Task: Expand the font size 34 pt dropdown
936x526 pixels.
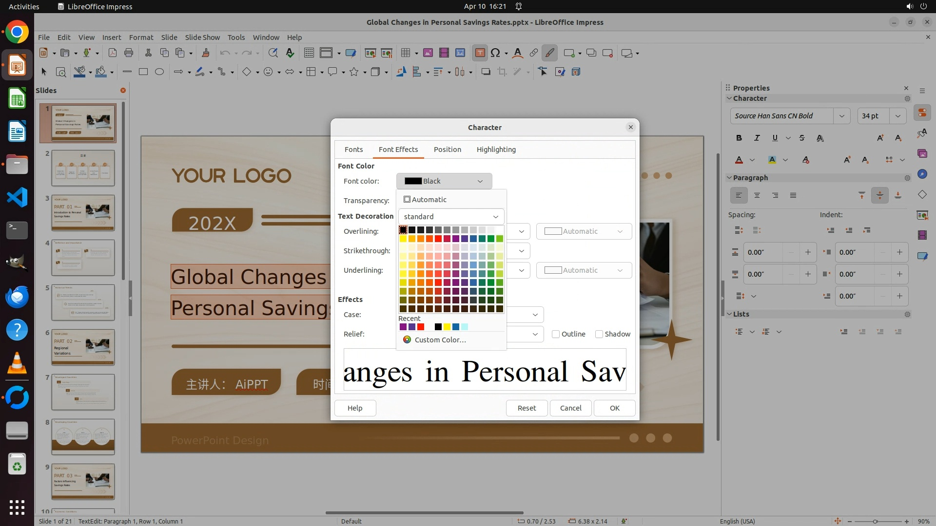Action: pos(897,116)
